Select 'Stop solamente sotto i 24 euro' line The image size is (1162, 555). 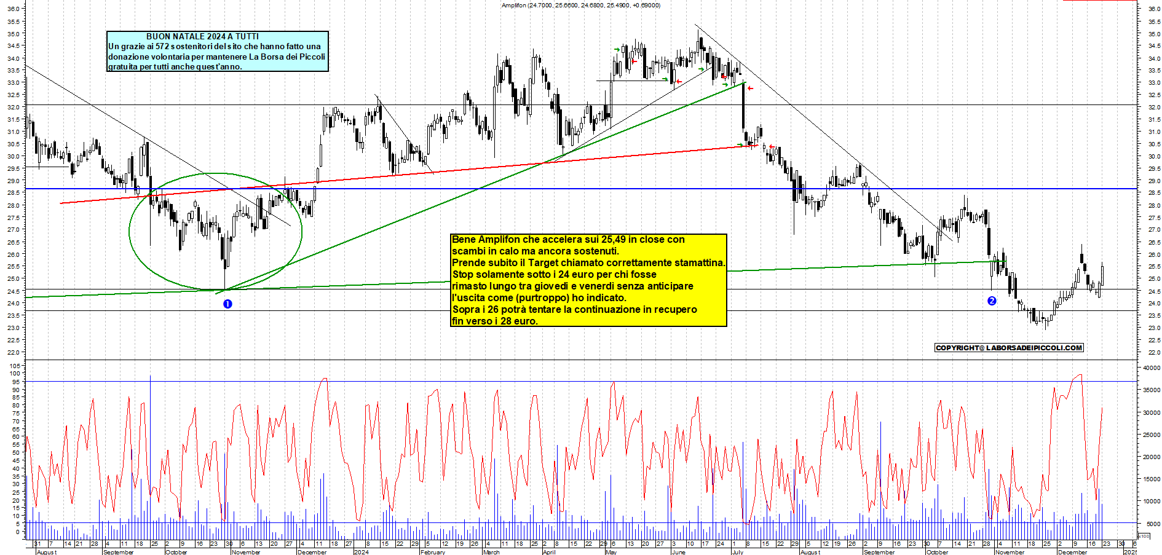[555, 274]
